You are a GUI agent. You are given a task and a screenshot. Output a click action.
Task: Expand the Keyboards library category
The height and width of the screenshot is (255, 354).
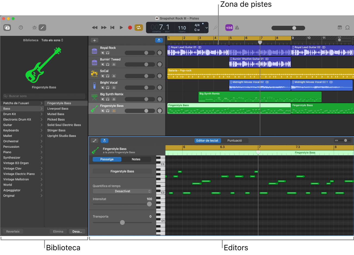coord(22,130)
